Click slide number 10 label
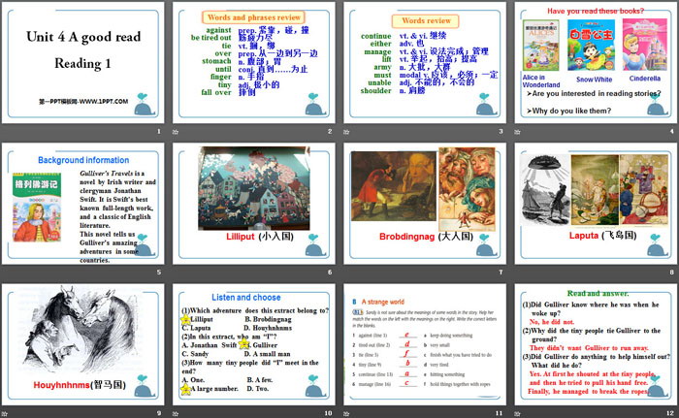 coord(328,413)
